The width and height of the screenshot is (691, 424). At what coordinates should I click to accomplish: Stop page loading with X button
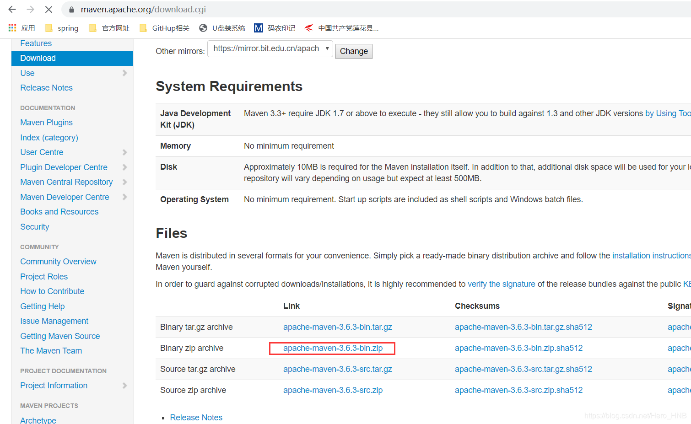49,9
